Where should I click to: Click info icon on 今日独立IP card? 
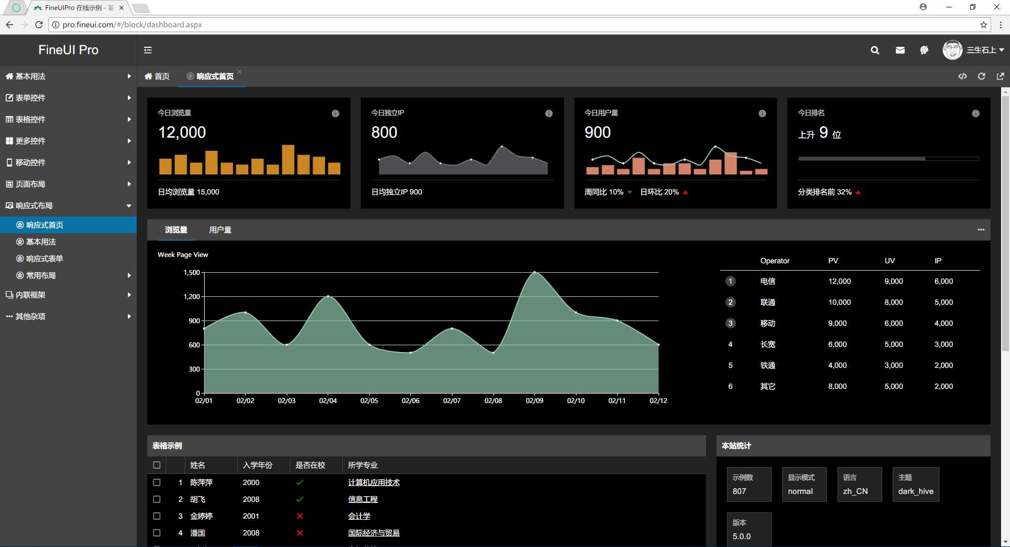(x=549, y=113)
